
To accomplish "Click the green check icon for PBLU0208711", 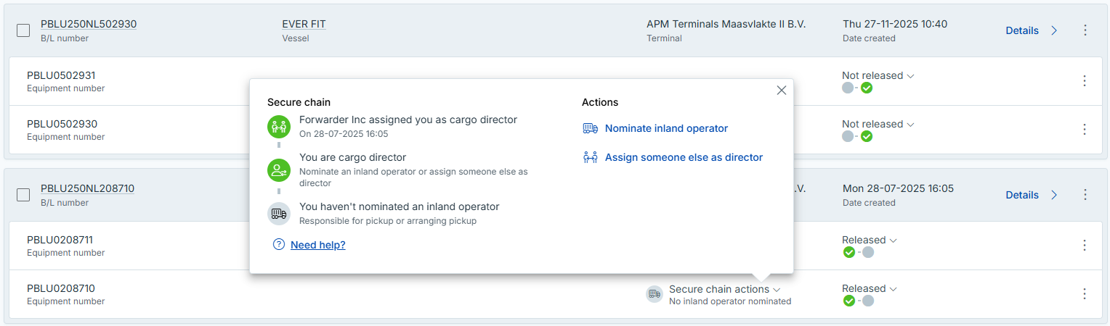I will point(848,252).
